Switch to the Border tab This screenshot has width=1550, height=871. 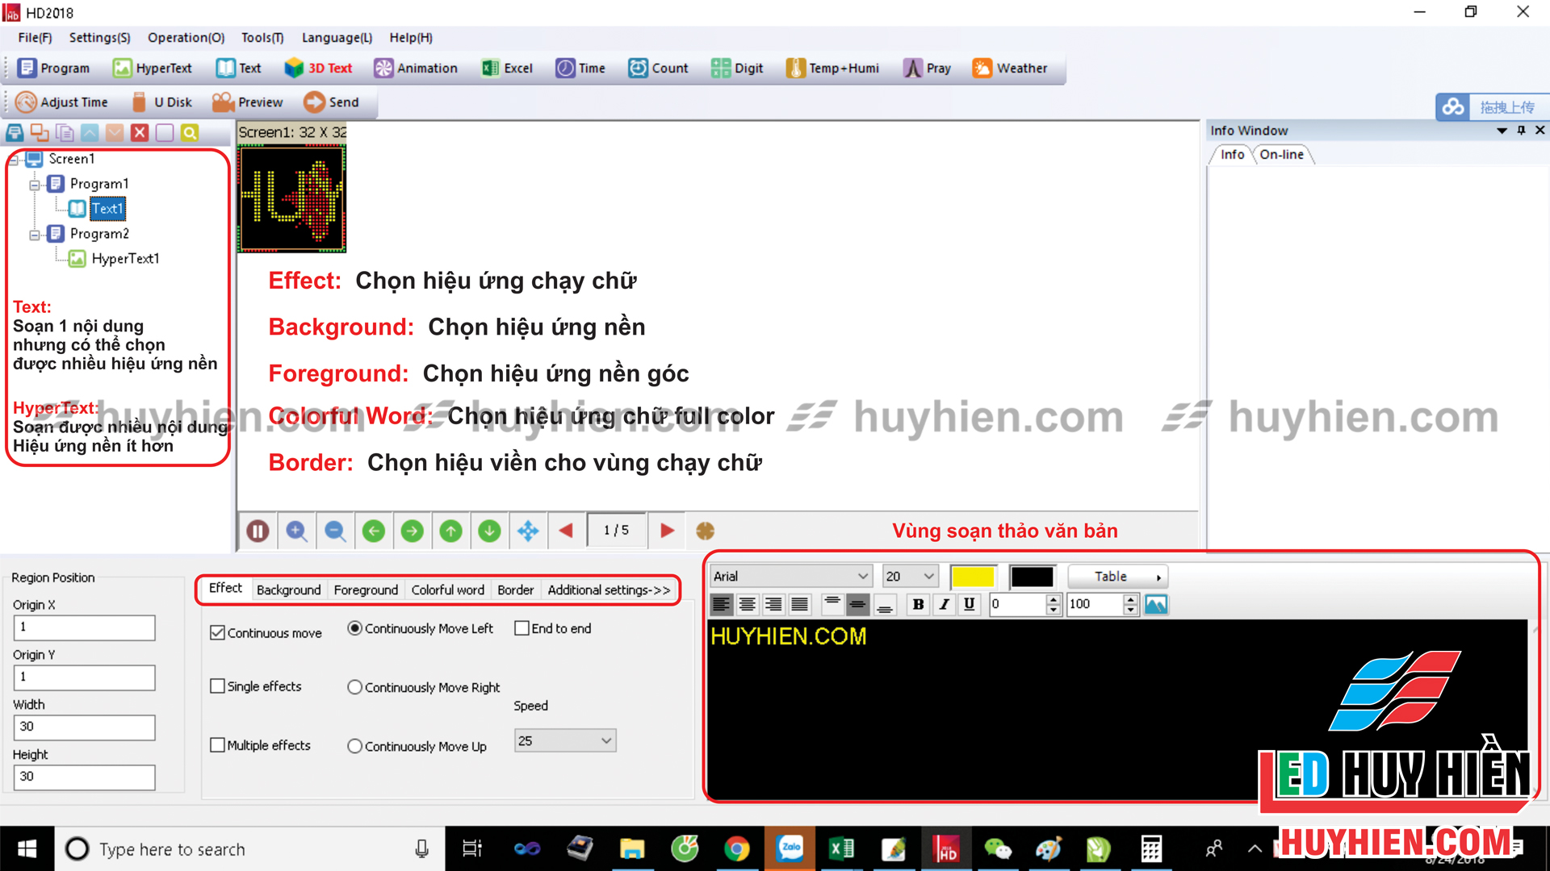[x=515, y=590]
